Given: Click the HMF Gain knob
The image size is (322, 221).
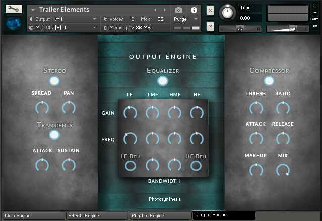Looking at the screenshot, I should [174, 113].
